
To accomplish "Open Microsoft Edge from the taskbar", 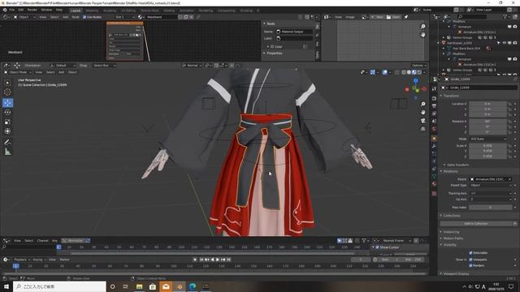I will click(193, 286).
